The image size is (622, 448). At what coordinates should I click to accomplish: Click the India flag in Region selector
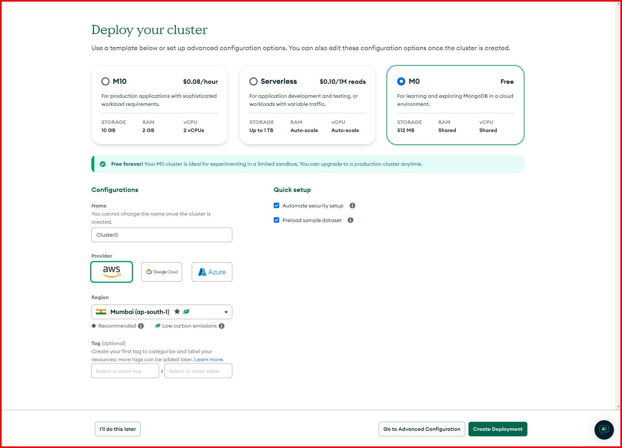[101, 312]
